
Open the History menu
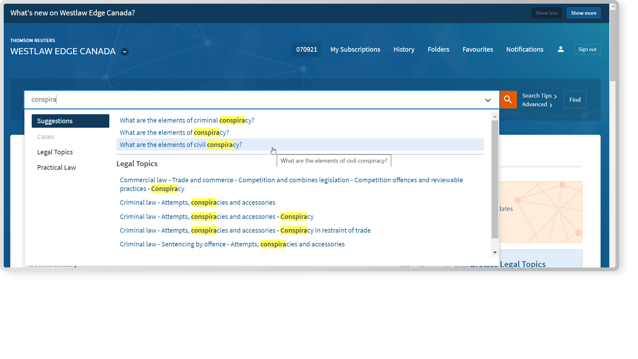click(x=404, y=49)
